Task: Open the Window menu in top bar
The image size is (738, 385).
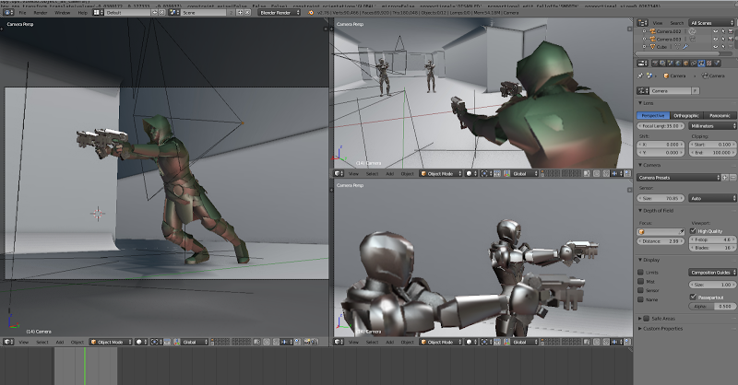Action: pyautogui.click(x=62, y=14)
